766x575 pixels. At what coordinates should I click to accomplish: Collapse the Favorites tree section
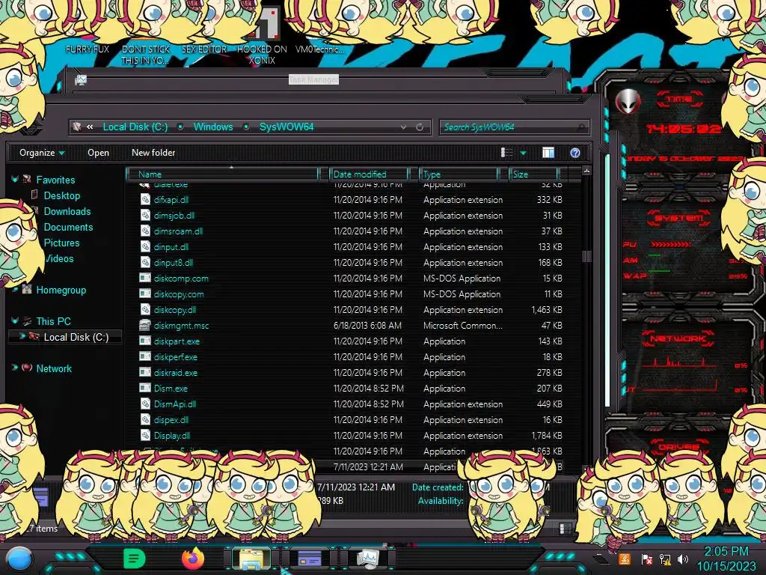(15, 180)
